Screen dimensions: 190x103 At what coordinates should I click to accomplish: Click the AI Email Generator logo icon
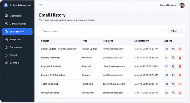tap(6, 5)
